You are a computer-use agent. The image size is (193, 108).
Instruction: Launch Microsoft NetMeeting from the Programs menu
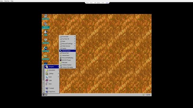[67, 58]
